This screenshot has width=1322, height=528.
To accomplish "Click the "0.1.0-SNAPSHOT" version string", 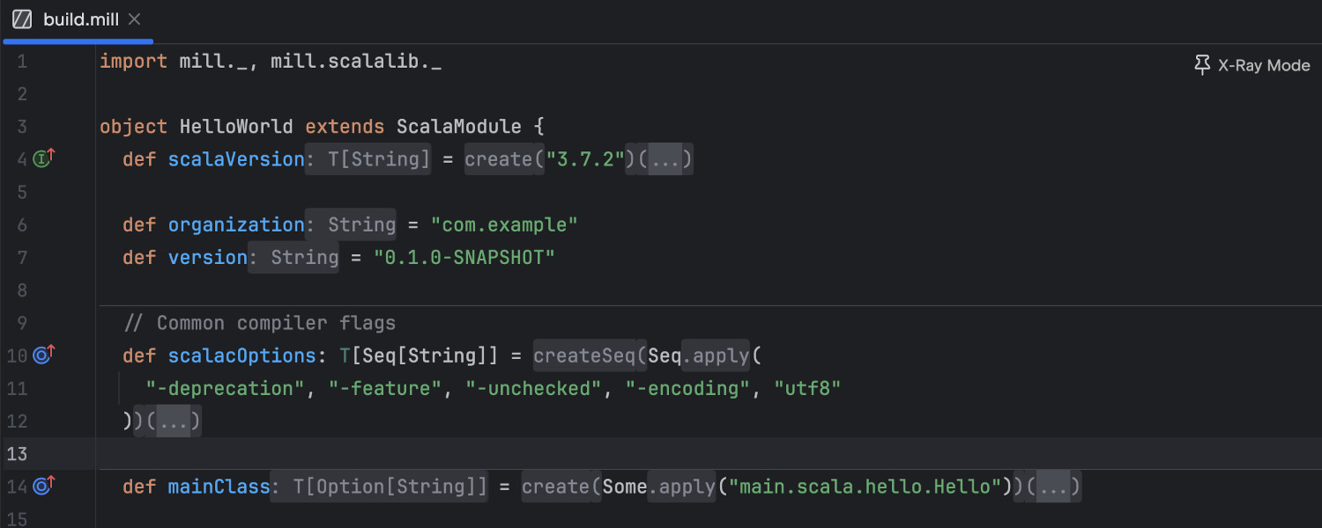I will click(464, 257).
